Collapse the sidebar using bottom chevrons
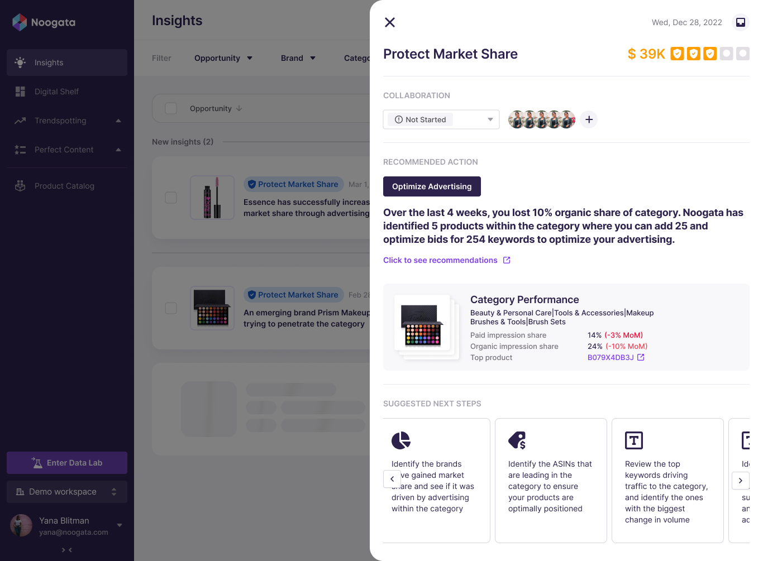Viewport: 763px width, 561px height. click(67, 550)
